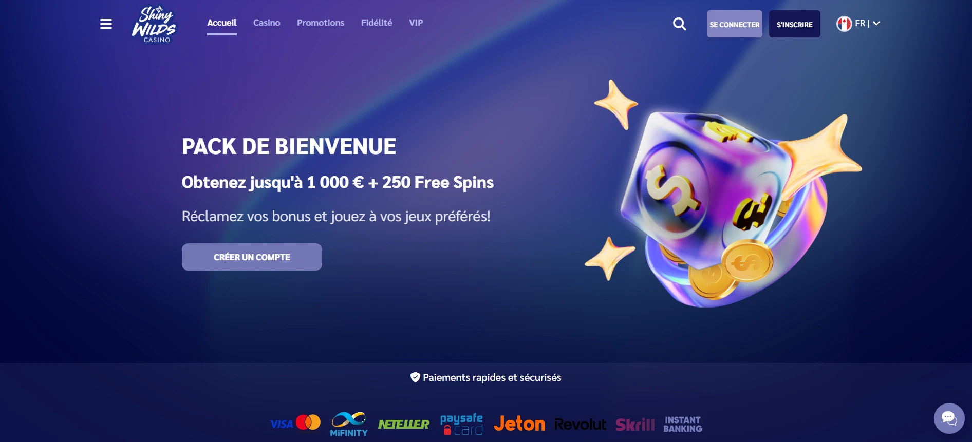Click the Instant Banking logo
Viewport: 972px width, 442px height.
pyautogui.click(x=683, y=424)
